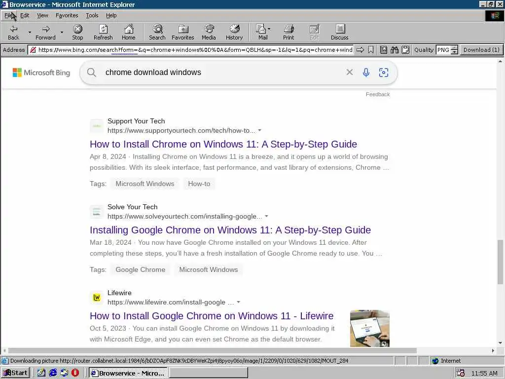Refresh the current page
This screenshot has width=505, height=379.
[x=103, y=32]
